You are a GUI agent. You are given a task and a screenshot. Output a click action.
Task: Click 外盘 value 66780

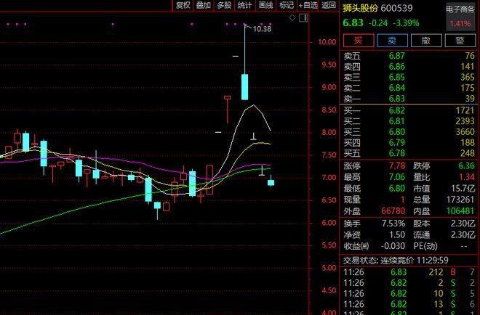pyautogui.click(x=393, y=210)
